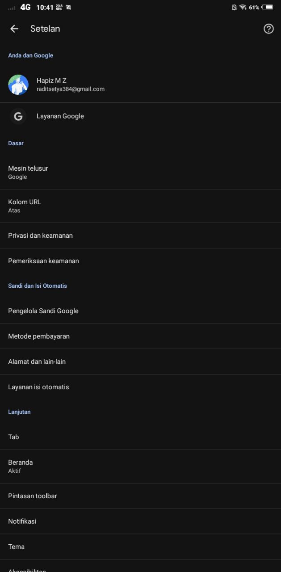Open Pemeriksaan keamanan
281x572 pixels.
click(140, 261)
